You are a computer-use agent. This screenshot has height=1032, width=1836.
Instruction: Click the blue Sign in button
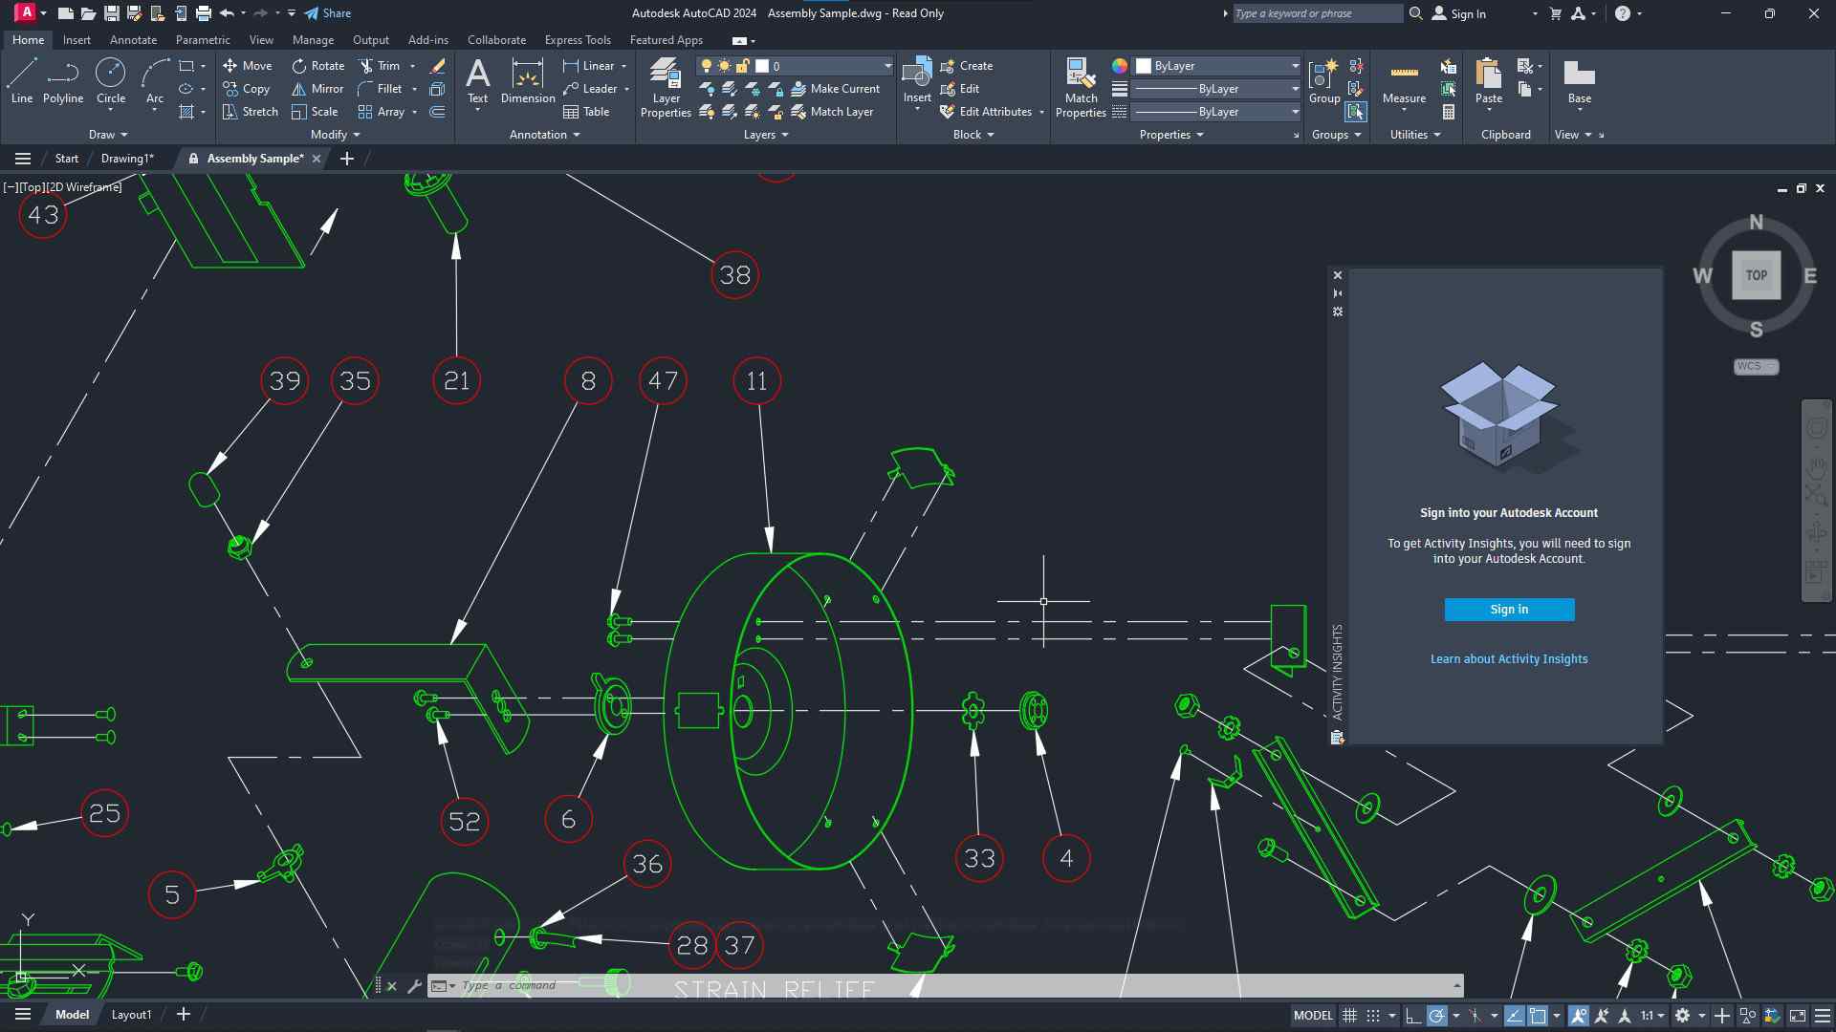pyautogui.click(x=1509, y=610)
